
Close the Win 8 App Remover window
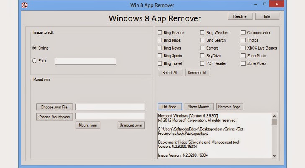pos(277,4)
